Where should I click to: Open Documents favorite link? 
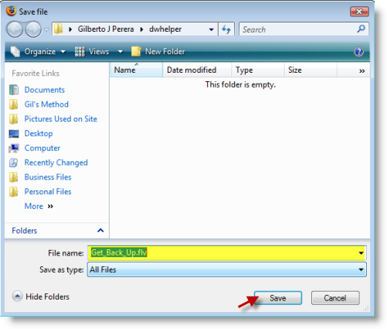point(45,90)
